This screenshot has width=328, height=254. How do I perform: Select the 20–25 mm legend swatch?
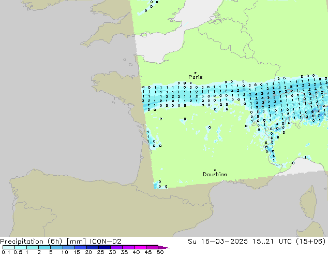point(92,247)
